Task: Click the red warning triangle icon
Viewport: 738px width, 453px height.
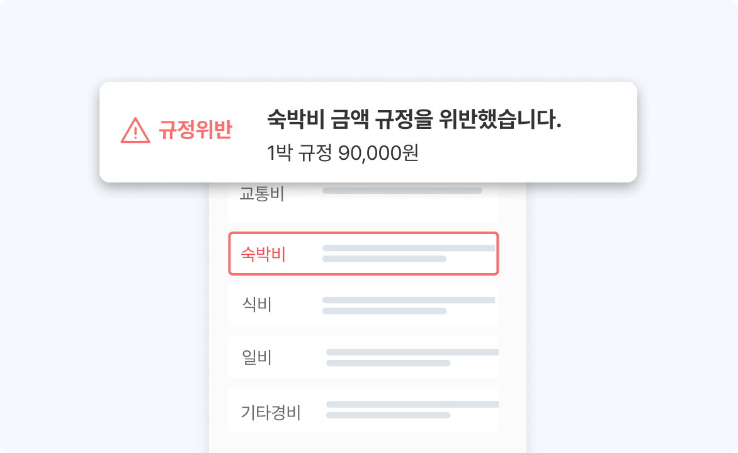Action: (x=135, y=131)
